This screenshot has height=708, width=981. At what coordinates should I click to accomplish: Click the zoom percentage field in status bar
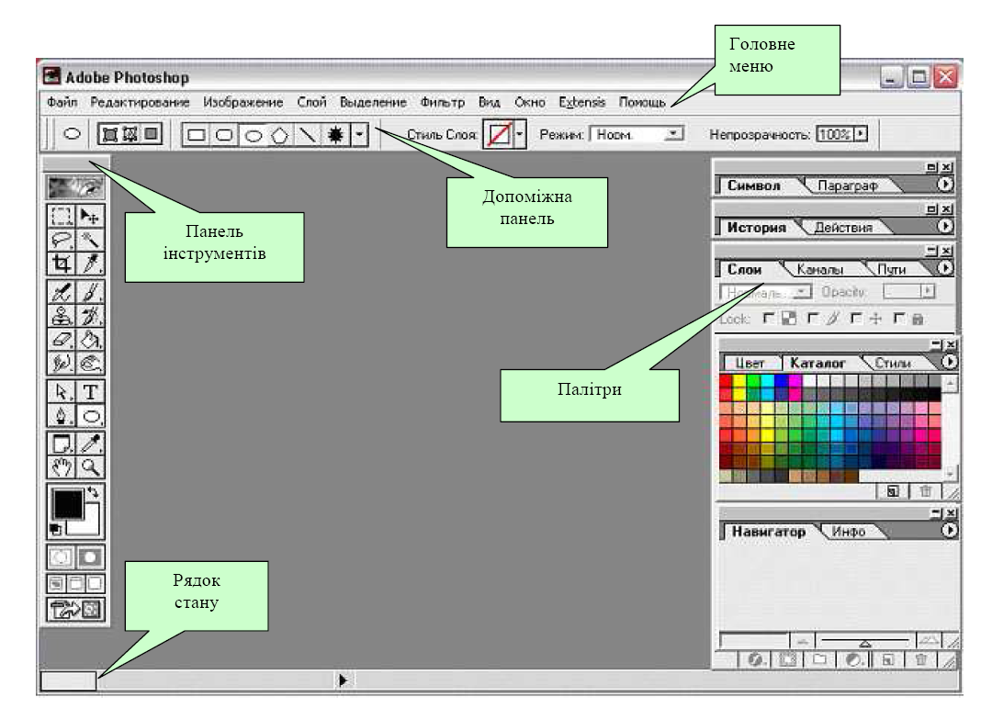tap(68, 680)
